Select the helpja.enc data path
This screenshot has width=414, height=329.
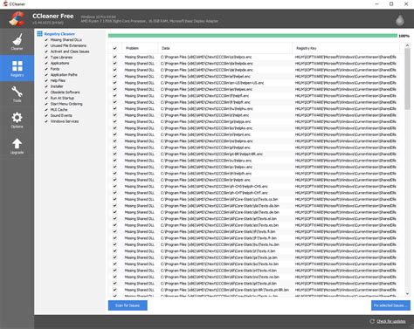[206, 121]
